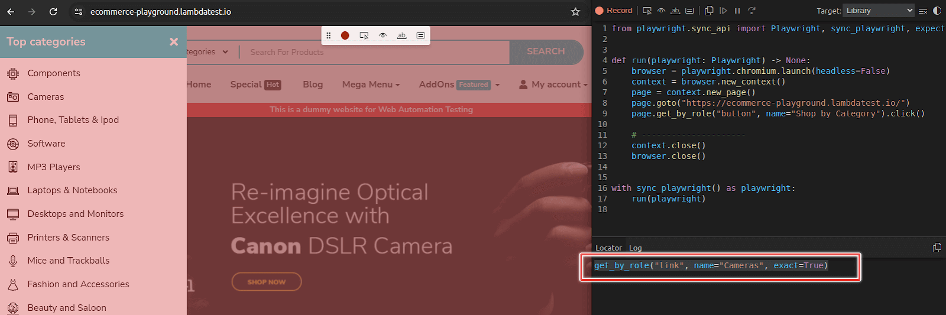
Task: Close the Top categories sidebar
Action: pyautogui.click(x=174, y=42)
